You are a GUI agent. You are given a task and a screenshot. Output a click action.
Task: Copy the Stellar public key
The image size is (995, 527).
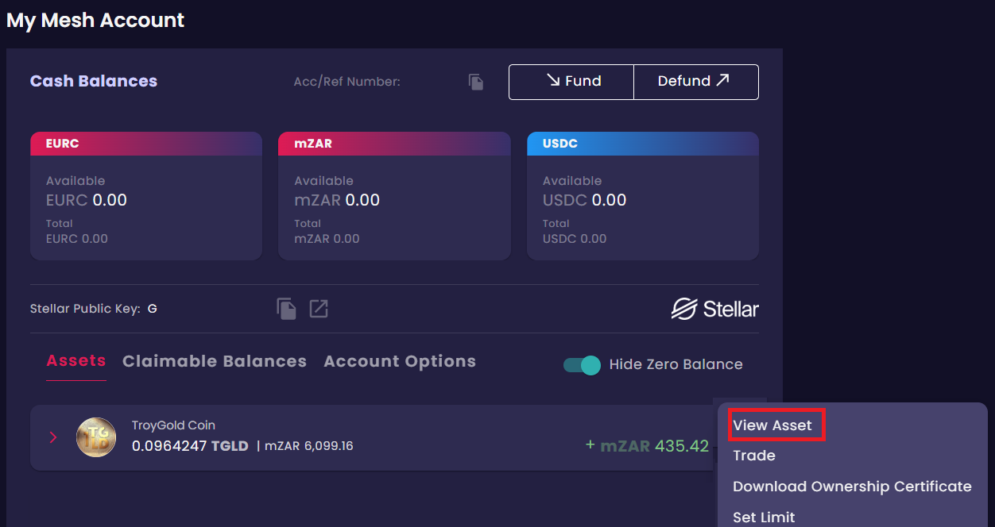tap(286, 309)
